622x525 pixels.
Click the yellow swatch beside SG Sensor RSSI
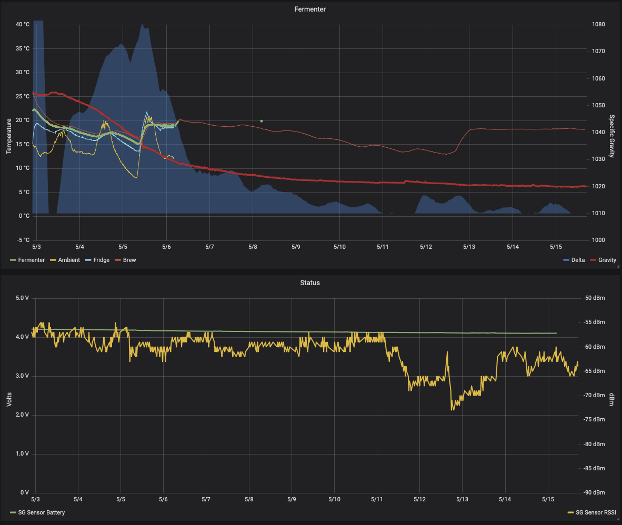(x=570, y=512)
